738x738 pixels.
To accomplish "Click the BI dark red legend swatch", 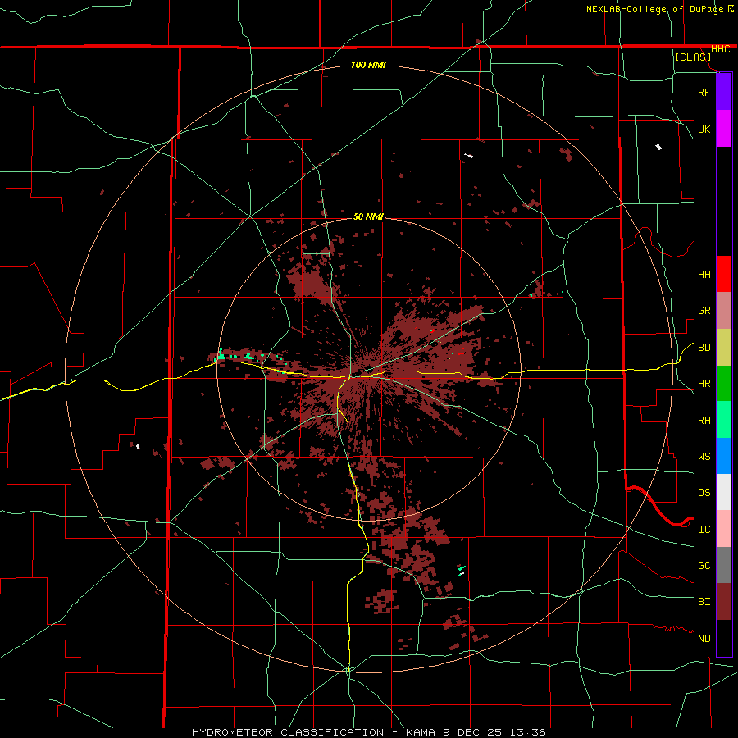I will click(724, 602).
